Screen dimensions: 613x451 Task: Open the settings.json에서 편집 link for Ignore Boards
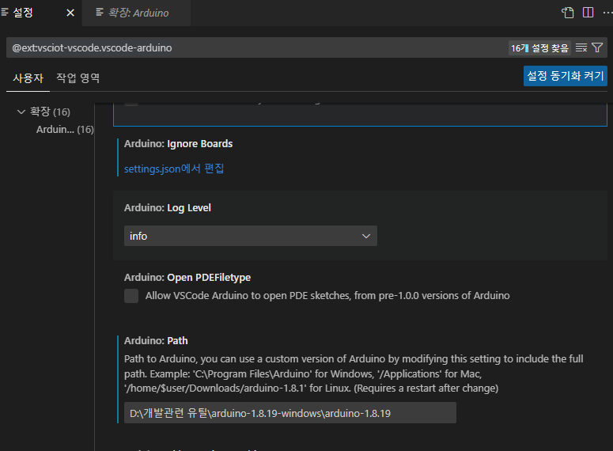174,169
